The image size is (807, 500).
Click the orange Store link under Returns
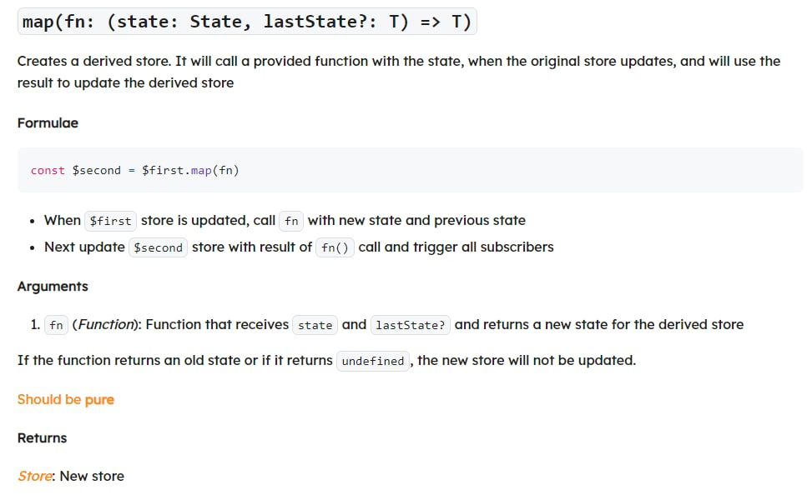point(35,476)
